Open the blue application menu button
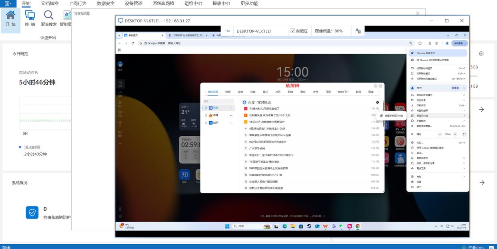 [x=8, y=3]
